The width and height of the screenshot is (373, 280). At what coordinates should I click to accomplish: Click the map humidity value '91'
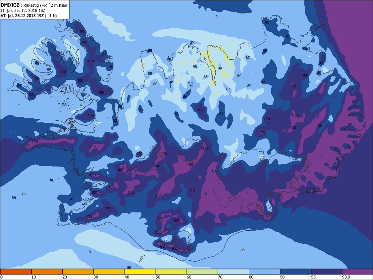[x=72, y=199]
